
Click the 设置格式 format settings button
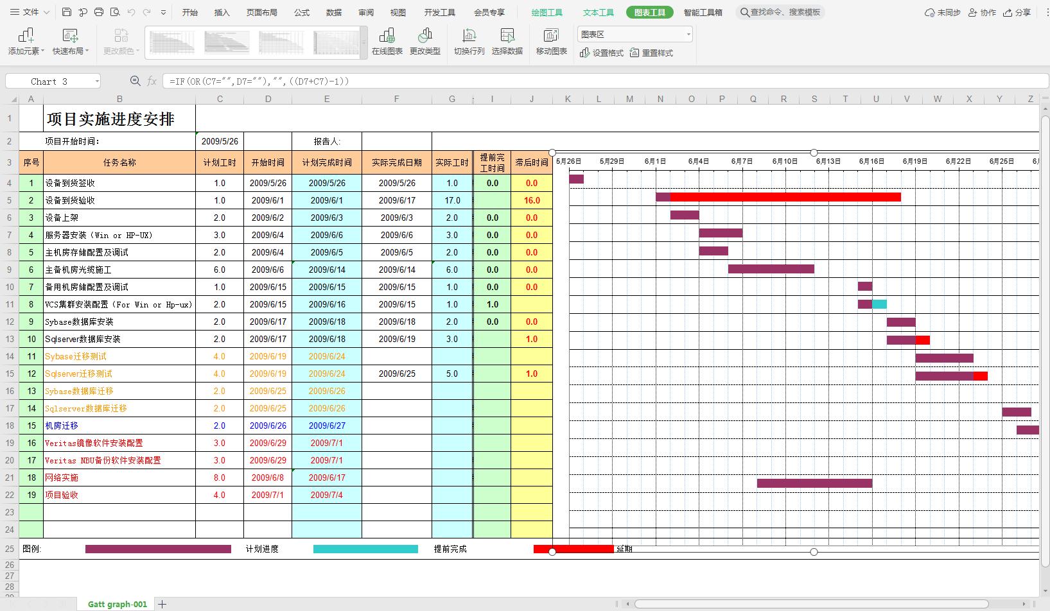pos(602,53)
